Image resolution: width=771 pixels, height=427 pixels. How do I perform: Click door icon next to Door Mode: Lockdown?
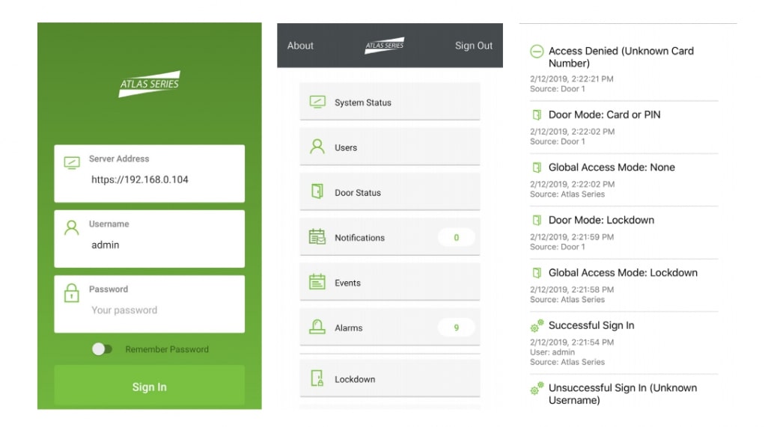coord(536,221)
